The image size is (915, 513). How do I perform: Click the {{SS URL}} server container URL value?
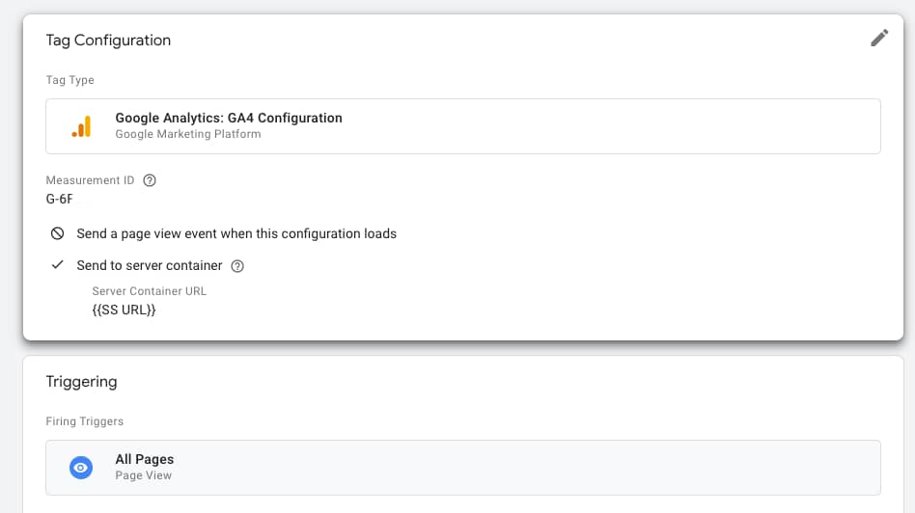click(124, 310)
